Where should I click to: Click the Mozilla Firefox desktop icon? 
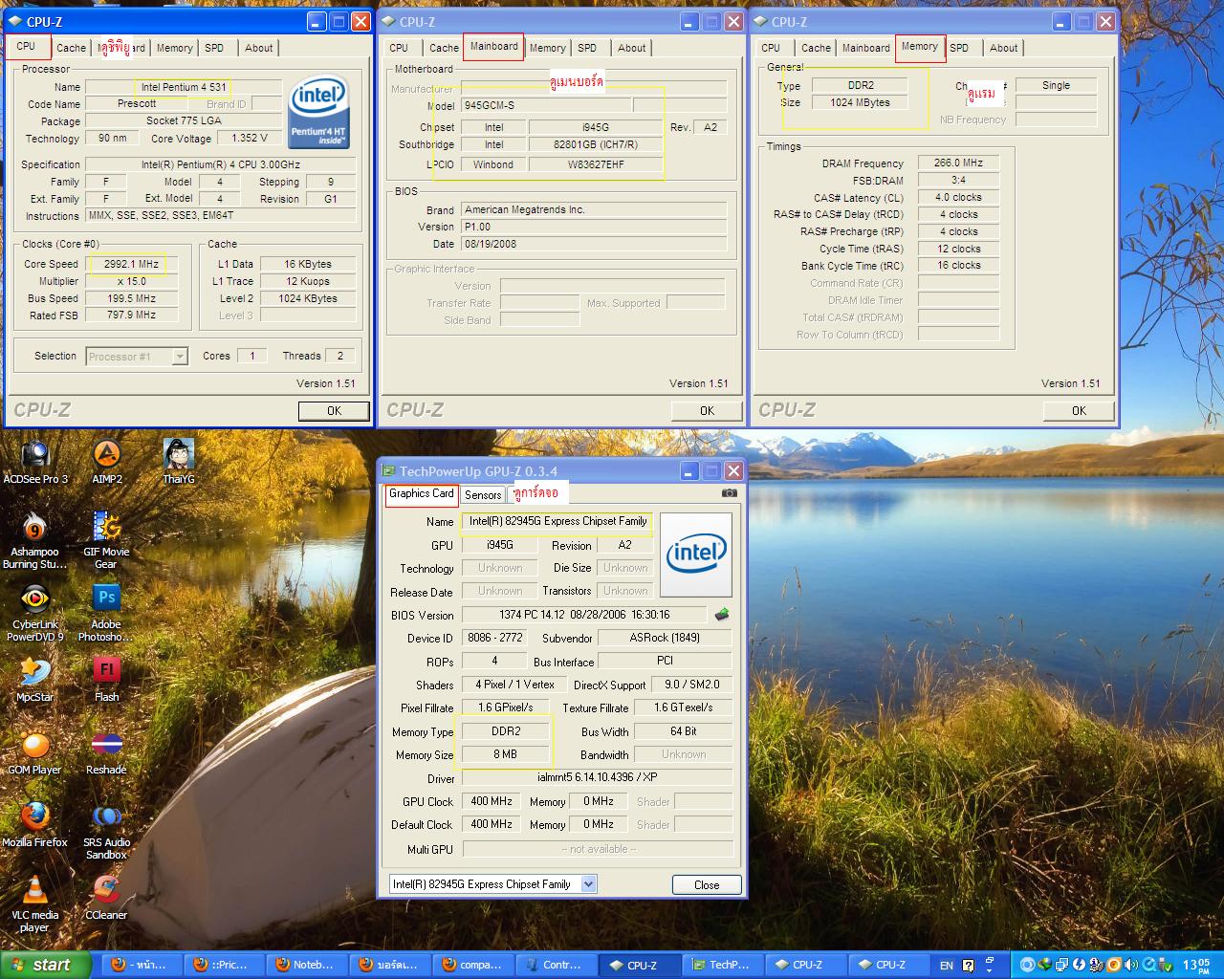tap(35, 826)
